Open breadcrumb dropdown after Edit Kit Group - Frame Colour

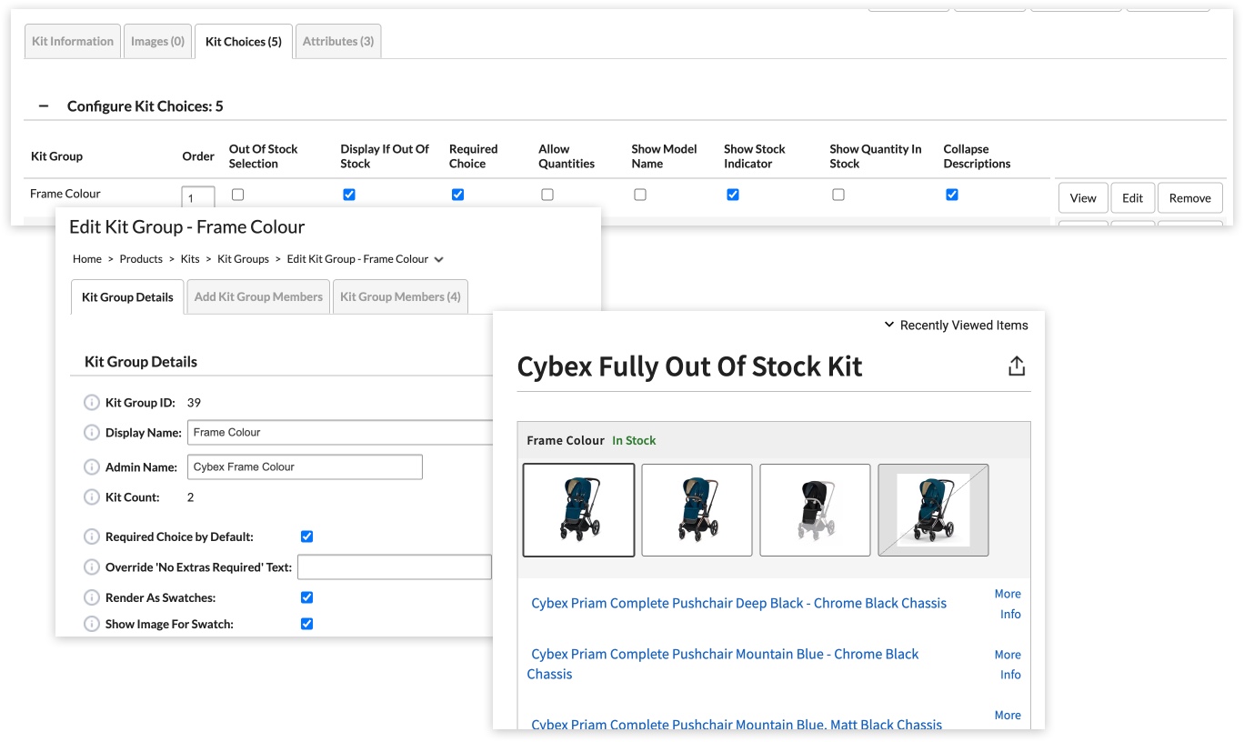(x=439, y=259)
